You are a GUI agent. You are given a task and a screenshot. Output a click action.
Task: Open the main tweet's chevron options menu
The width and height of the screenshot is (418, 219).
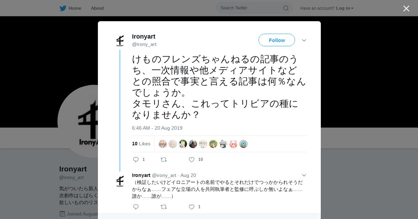coord(304,40)
